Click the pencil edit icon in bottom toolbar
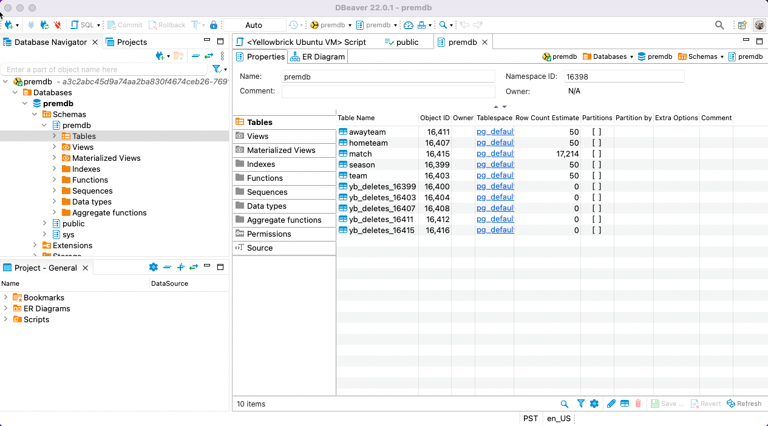Image resolution: width=768 pixels, height=426 pixels. click(611, 404)
